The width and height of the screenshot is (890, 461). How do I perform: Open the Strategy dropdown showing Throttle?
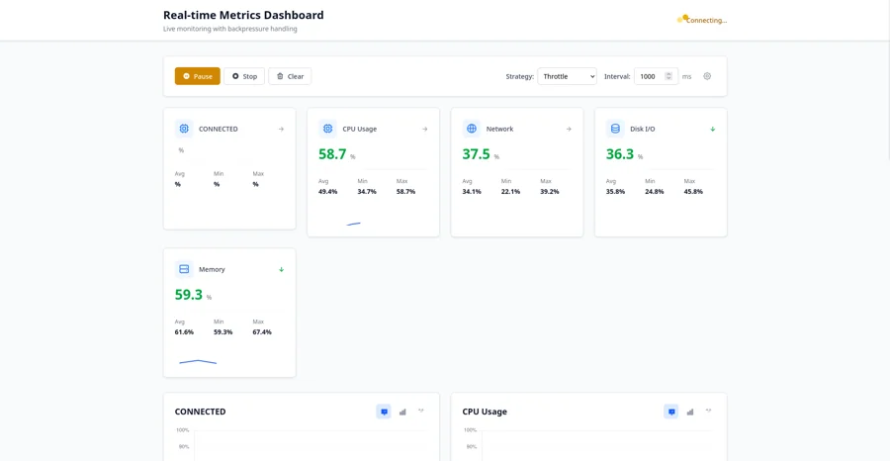(567, 76)
